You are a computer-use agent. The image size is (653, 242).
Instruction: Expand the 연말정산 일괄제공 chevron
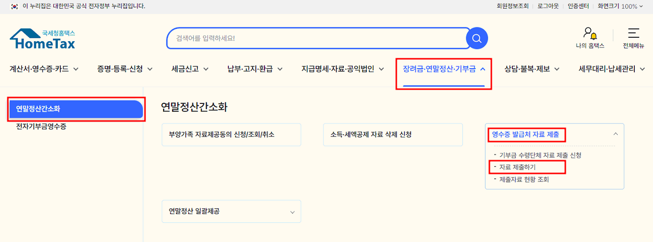(292, 212)
